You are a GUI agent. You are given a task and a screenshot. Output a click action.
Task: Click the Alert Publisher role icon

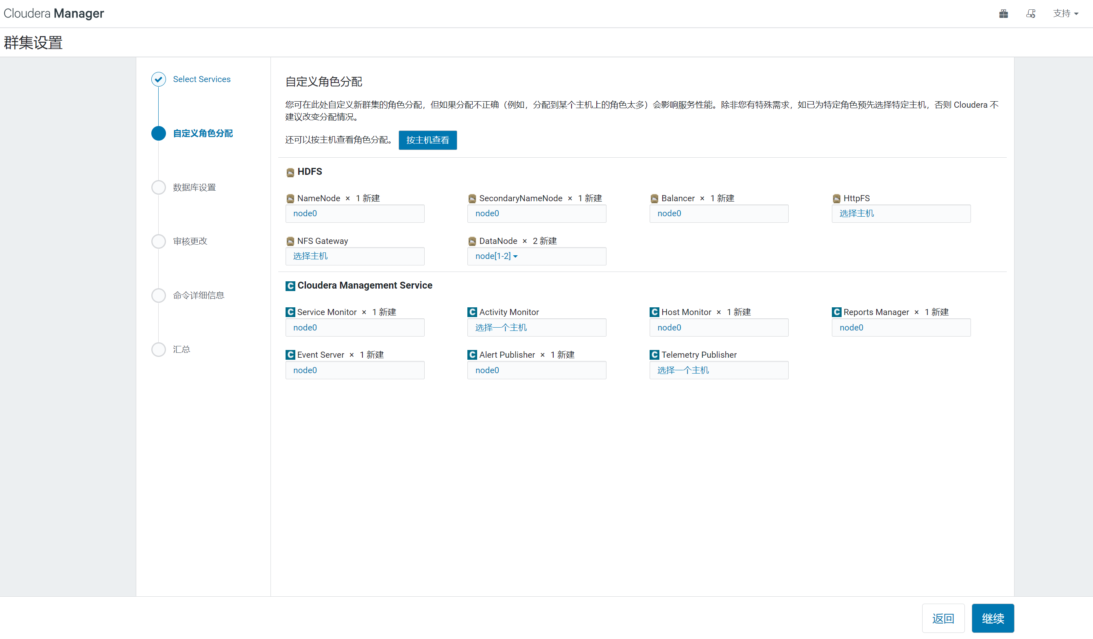click(x=472, y=354)
